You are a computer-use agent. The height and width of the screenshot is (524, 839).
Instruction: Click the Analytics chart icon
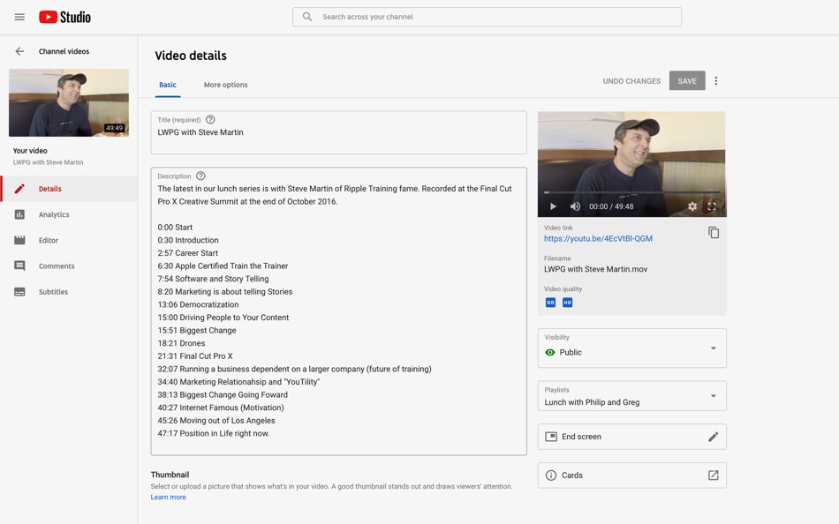(x=19, y=214)
